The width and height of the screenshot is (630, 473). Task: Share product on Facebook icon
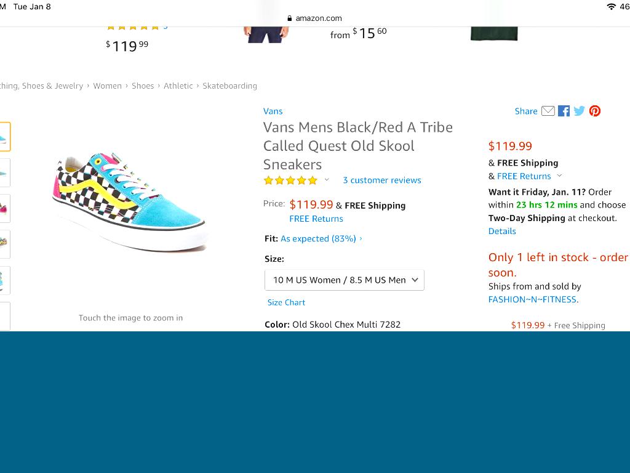(x=564, y=111)
